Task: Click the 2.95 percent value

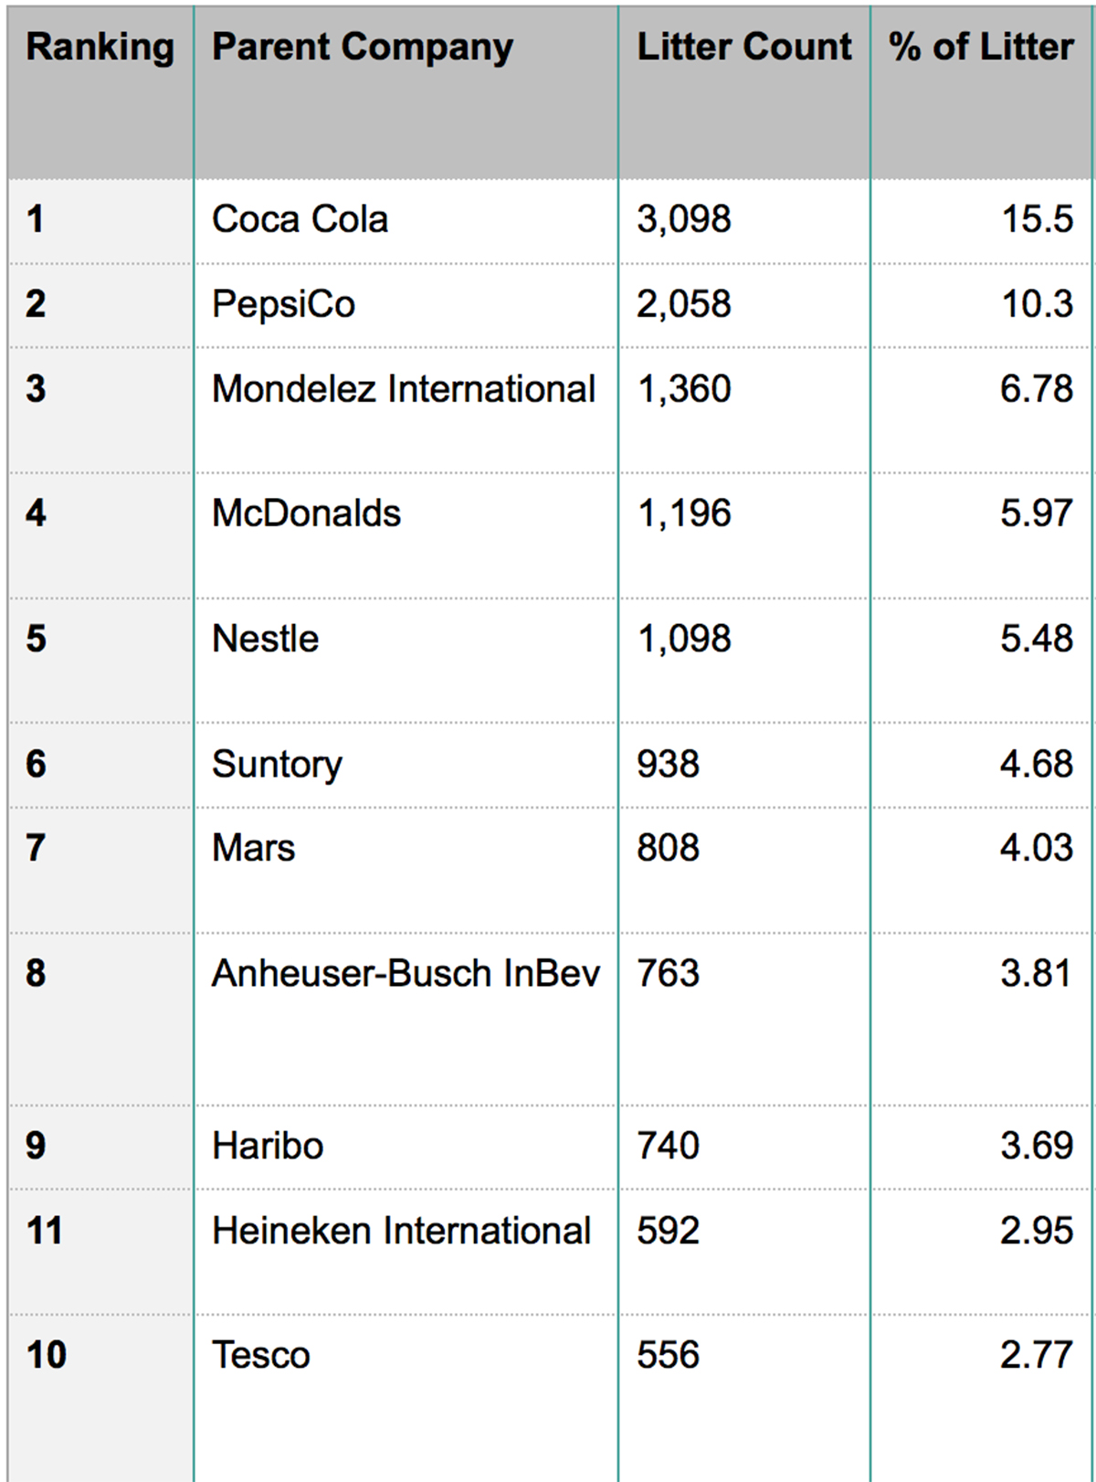Action: [1036, 1232]
